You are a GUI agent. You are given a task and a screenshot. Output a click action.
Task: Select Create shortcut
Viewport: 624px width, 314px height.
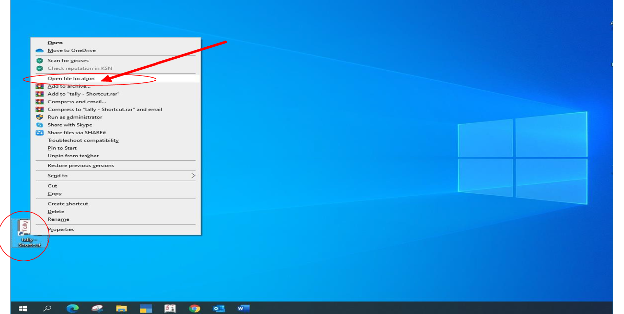(x=116, y=204)
